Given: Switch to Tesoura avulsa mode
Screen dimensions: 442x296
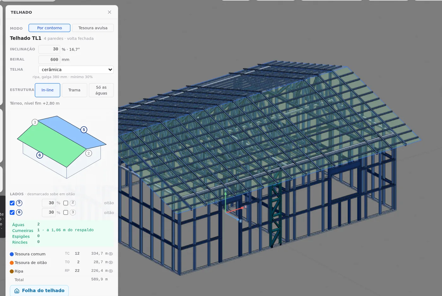Looking at the screenshot, I should 93,28.
